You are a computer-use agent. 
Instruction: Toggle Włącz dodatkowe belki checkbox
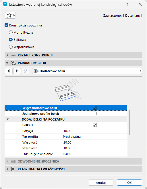94,108
